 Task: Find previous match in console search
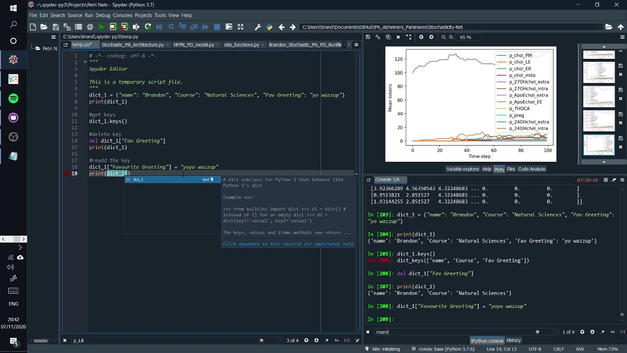click(582, 332)
